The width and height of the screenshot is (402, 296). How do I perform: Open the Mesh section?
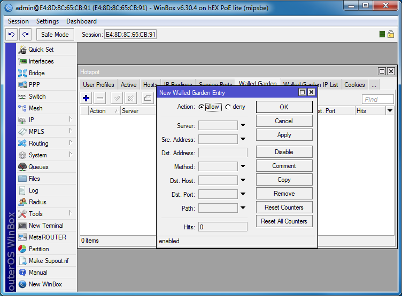pyautogui.click(x=47, y=108)
